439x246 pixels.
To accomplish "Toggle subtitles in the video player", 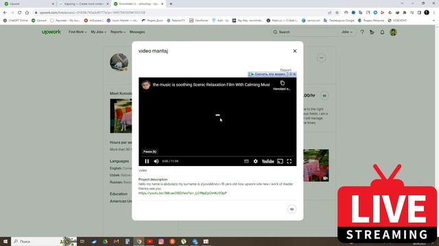I will point(246,161).
